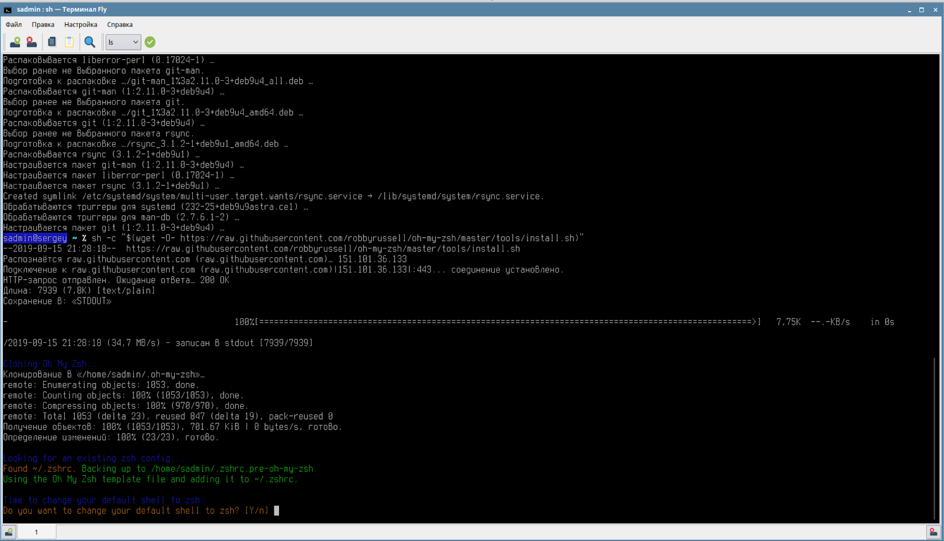Close the Терминал Fly window
The image size is (944, 541).
pyautogui.click(x=935, y=9)
